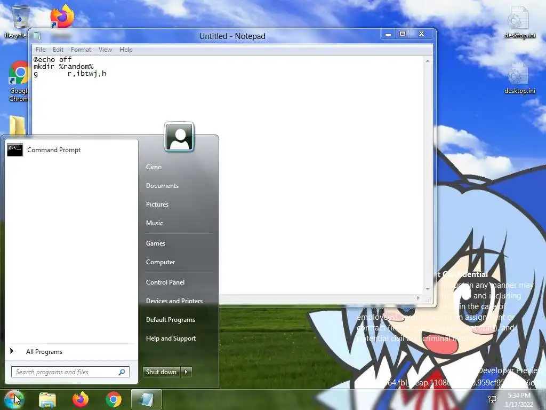
Task: Open File Explorer from the taskbar
Action: (47, 399)
